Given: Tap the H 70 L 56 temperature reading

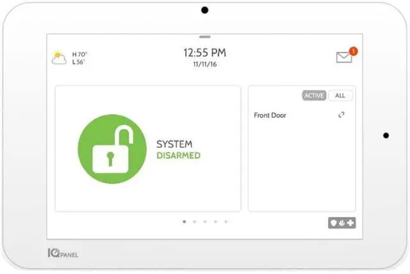Looking at the screenshot, I should (x=79, y=58).
